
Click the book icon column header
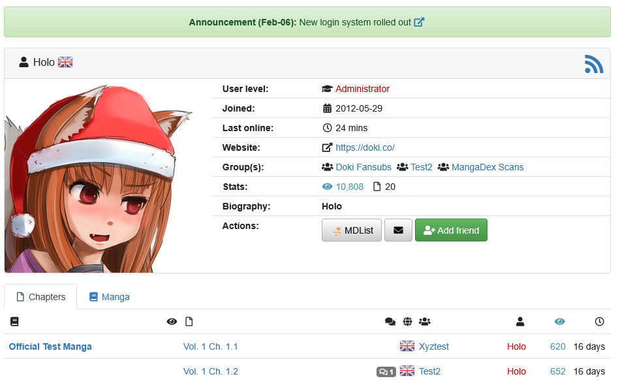(x=14, y=322)
